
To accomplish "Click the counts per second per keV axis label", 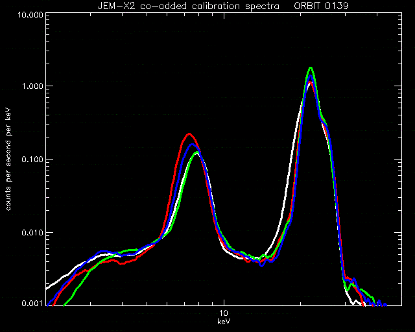I will (8, 160).
